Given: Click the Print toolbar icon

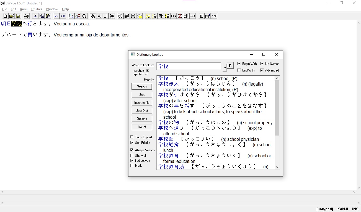Looking at the screenshot, I should 27,16.
